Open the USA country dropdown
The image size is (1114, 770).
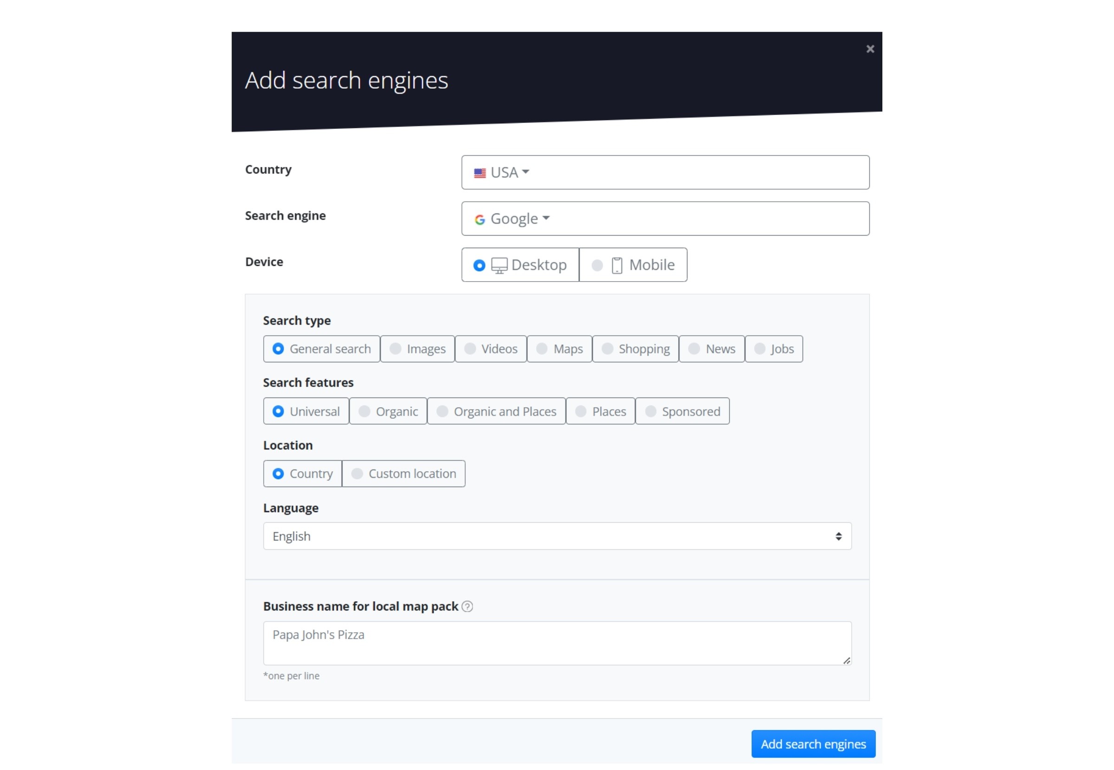click(665, 172)
